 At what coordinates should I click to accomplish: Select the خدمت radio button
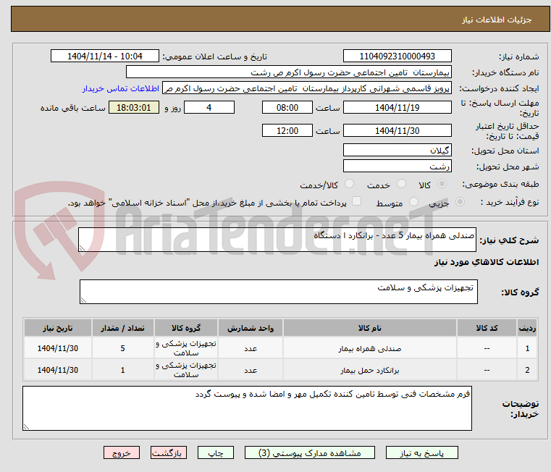point(401,184)
